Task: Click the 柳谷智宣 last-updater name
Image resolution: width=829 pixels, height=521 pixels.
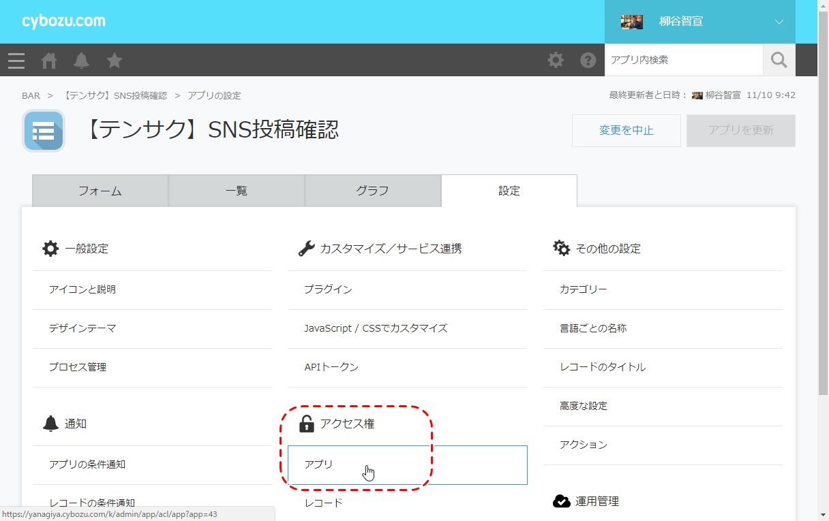Action: (723, 95)
